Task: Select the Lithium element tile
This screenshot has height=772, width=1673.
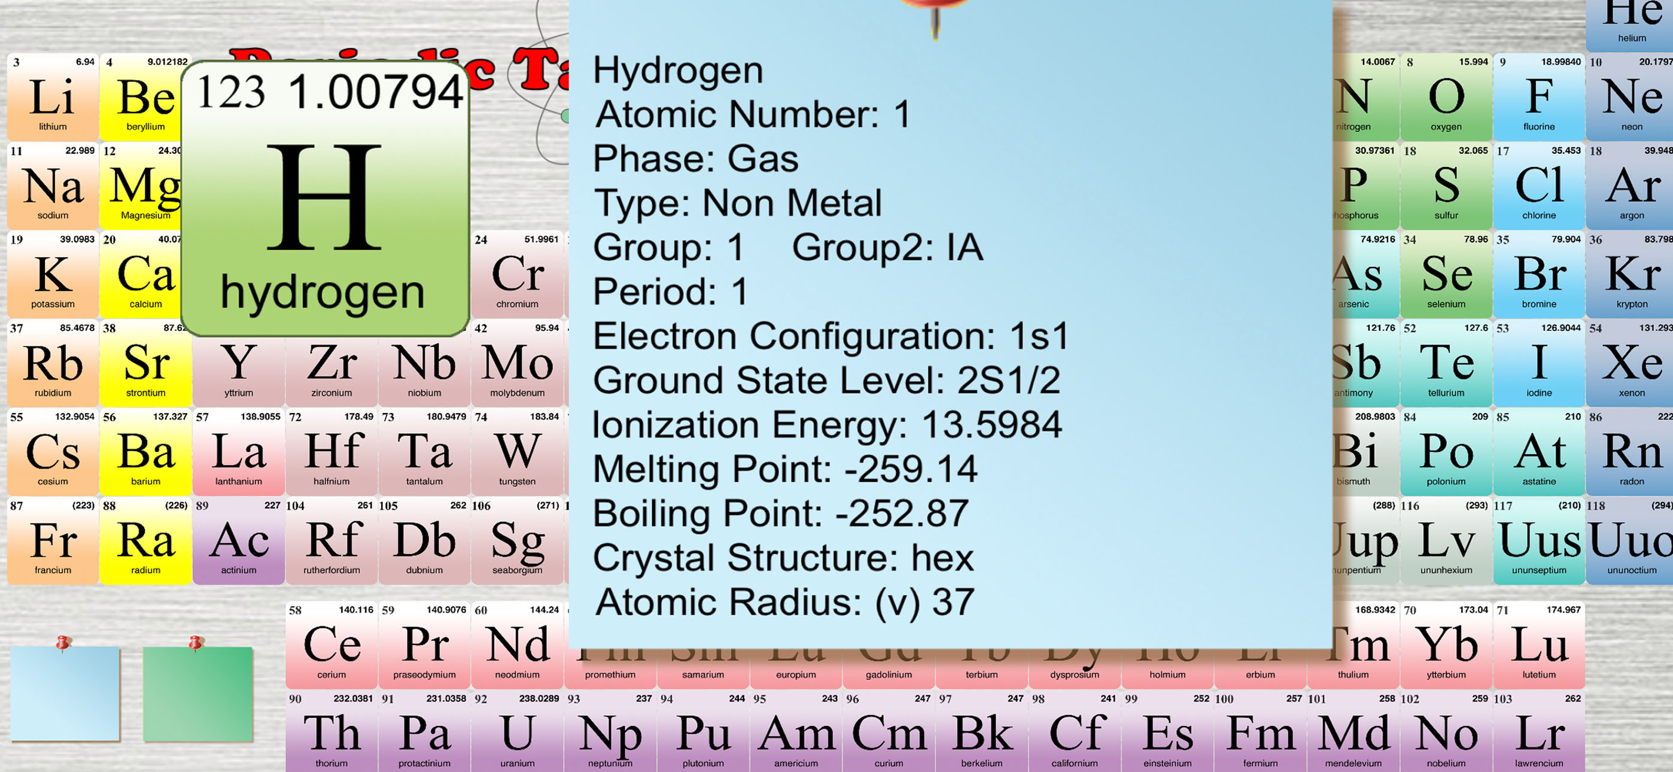Action: coord(53,97)
